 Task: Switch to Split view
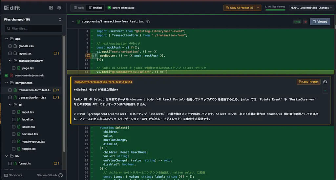[x=79, y=8]
